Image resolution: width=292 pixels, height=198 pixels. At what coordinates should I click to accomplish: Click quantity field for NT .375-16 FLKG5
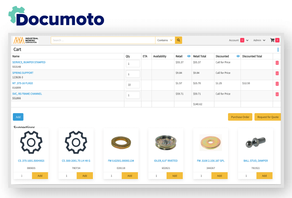click(133, 84)
